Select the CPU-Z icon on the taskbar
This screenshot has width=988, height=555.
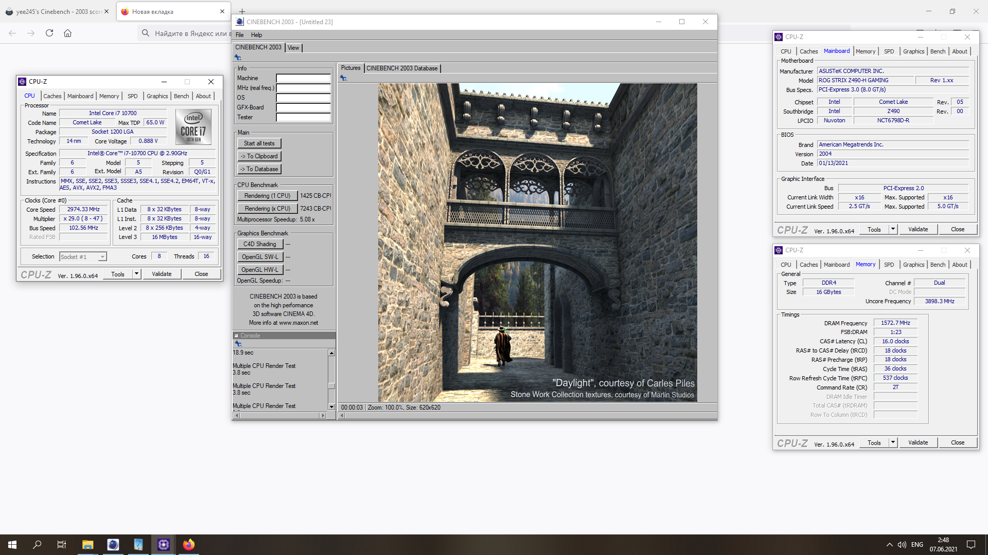(x=164, y=545)
